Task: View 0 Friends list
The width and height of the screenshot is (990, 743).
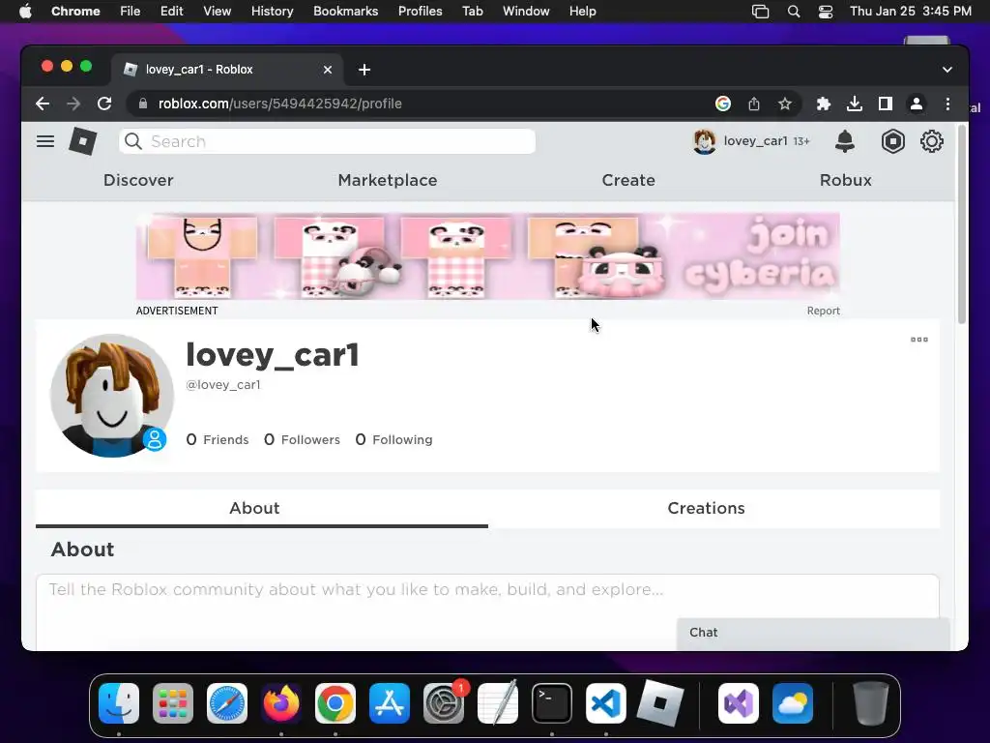Action: coord(218,439)
